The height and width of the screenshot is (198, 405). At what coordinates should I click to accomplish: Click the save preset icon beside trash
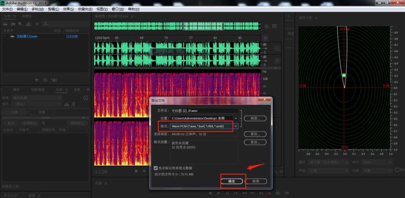[67, 104]
